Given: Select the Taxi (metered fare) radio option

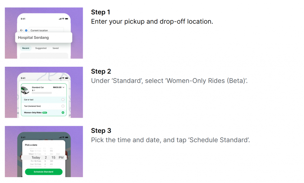Looking at the screenshot, I should 63,106.
